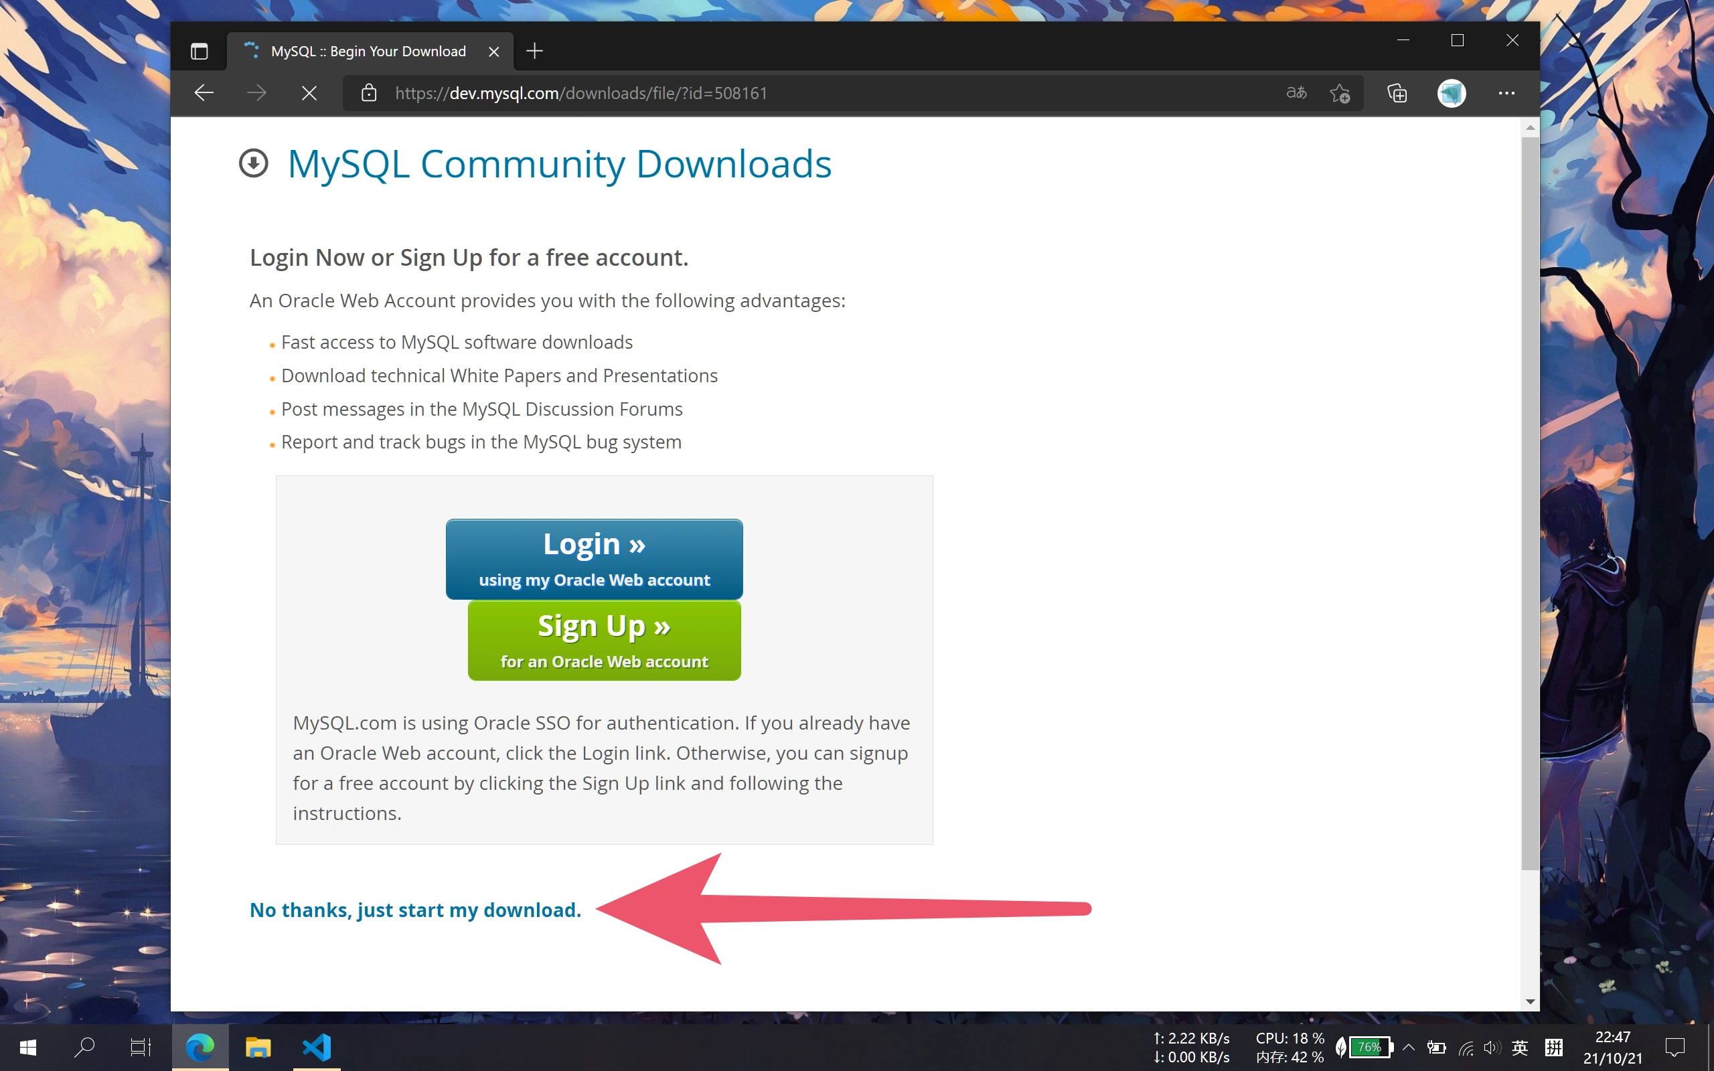The height and width of the screenshot is (1071, 1714).
Task: Click 'Fast access to MySQL software downloads'
Action: (457, 342)
